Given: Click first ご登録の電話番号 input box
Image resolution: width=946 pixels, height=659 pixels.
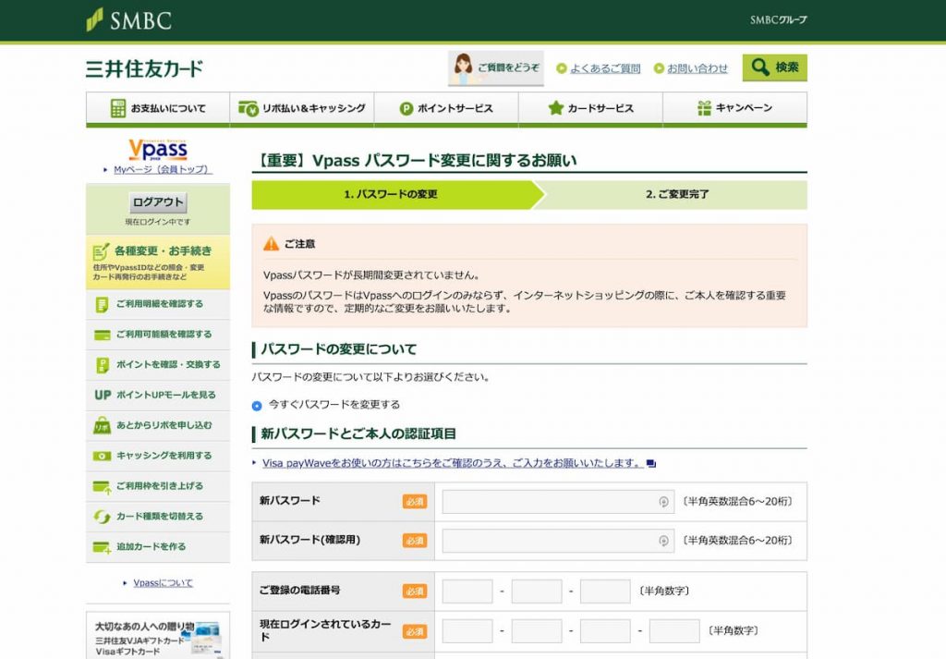Looking at the screenshot, I should click(x=467, y=592).
